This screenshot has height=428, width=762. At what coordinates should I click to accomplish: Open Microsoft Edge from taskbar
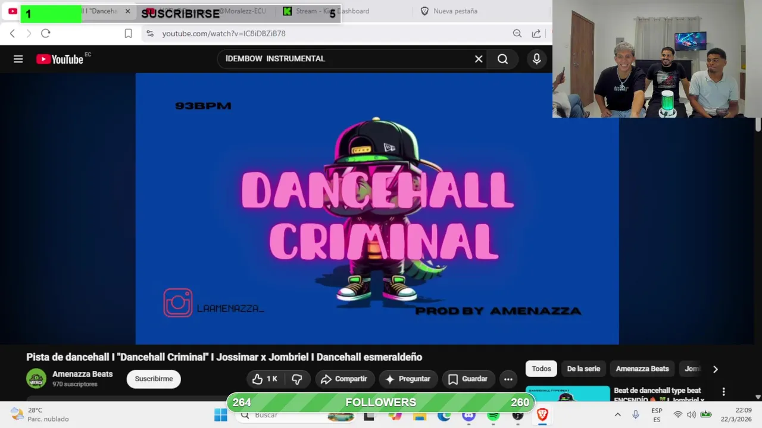coord(444,415)
